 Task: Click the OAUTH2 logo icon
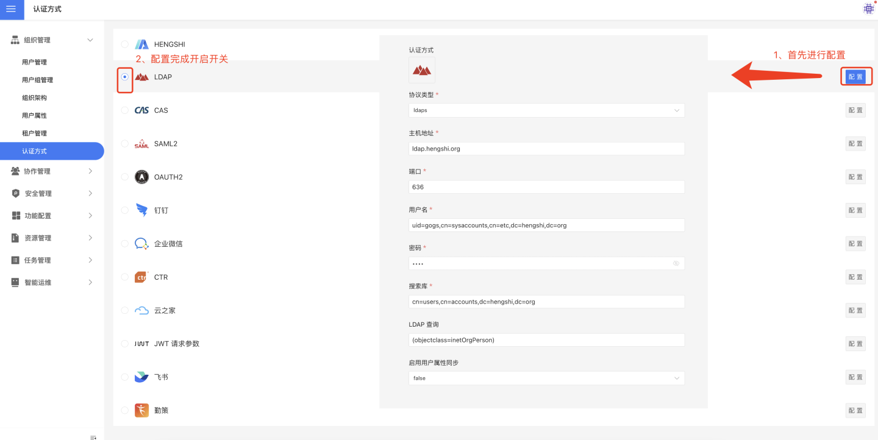tap(141, 177)
